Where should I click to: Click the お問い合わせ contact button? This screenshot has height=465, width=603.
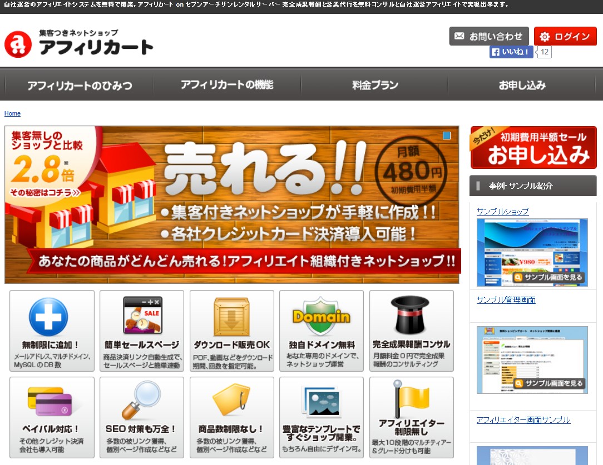tap(489, 36)
